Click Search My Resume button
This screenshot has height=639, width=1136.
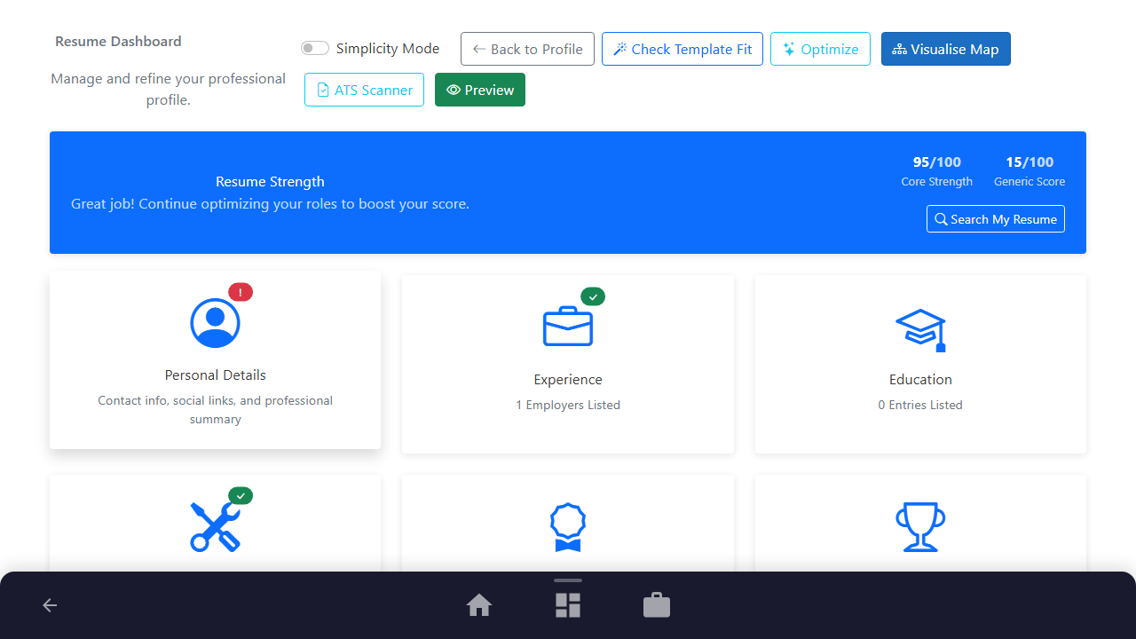point(996,219)
